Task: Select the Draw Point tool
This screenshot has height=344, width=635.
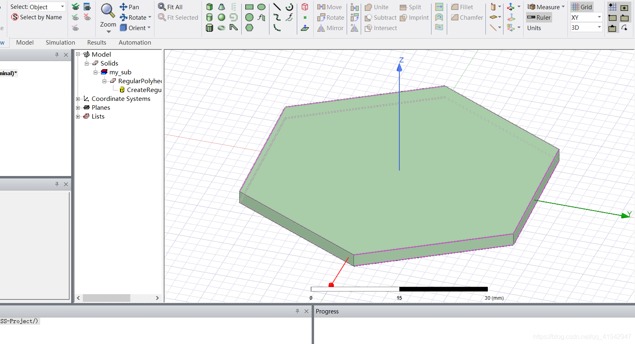Action: tap(305, 18)
